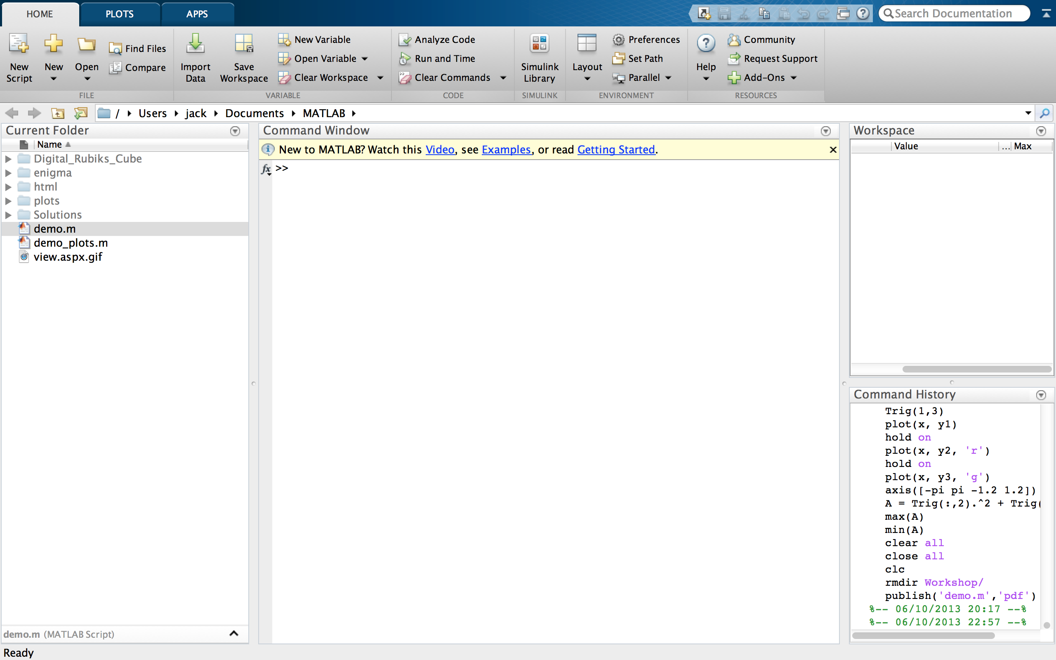
Task: Click the Analyze Code icon
Action: 405,40
